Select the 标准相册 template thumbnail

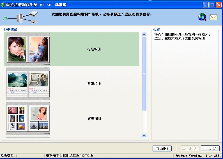point(28,49)
